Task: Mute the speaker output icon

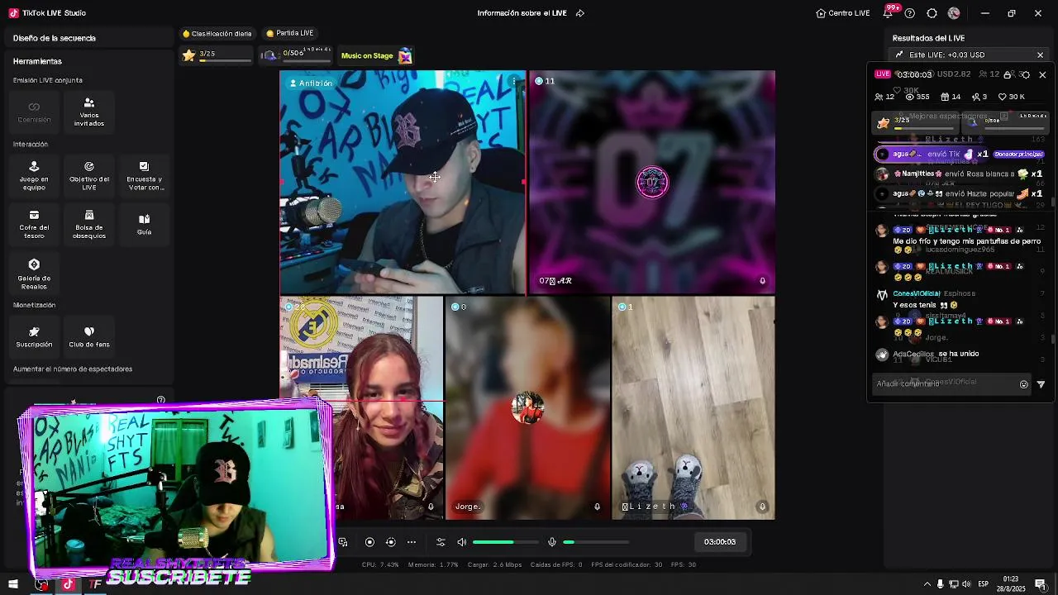Action: pos(462,542)
